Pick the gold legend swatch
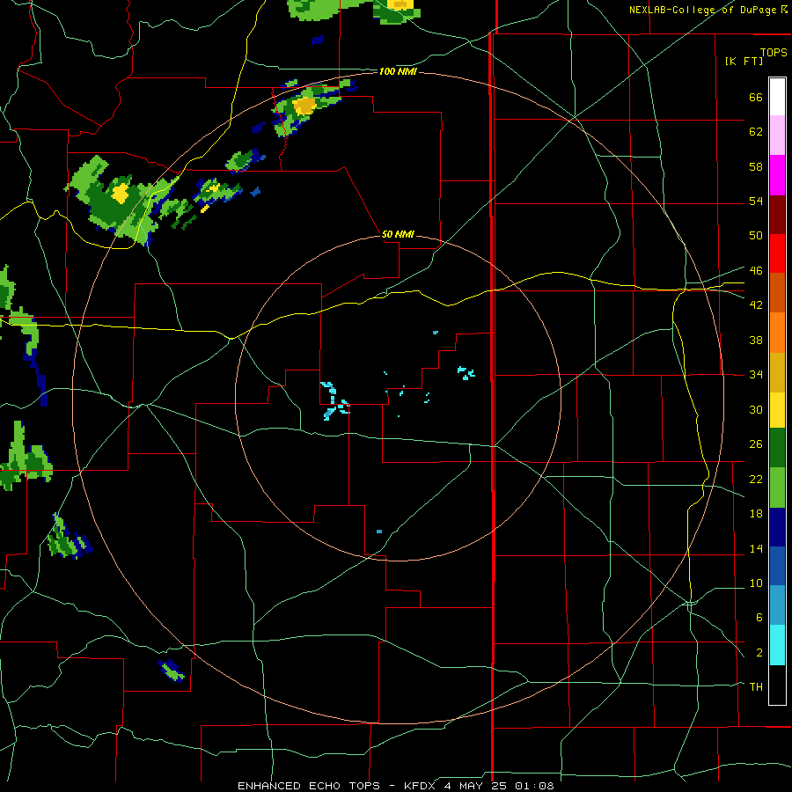792x792 pixels. tap(777, 372)
